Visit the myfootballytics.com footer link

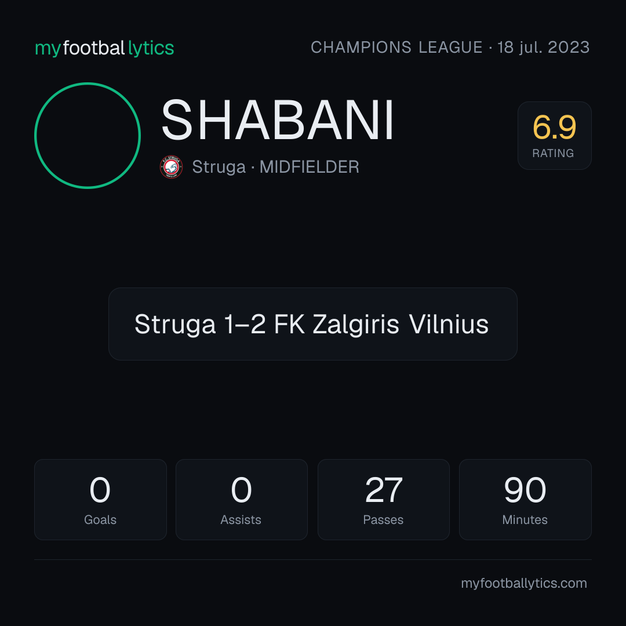(524, 583)
